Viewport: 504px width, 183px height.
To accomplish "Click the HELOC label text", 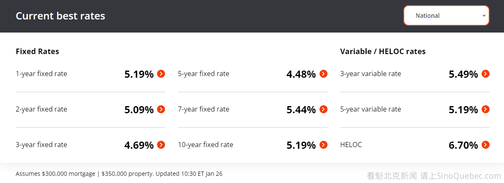I will [351, 145].
